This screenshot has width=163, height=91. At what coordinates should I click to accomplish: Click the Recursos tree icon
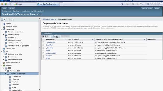(x=4, y=65)
